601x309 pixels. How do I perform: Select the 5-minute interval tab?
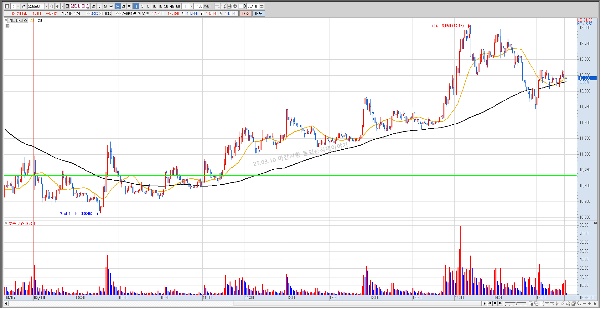coord(148,6)
